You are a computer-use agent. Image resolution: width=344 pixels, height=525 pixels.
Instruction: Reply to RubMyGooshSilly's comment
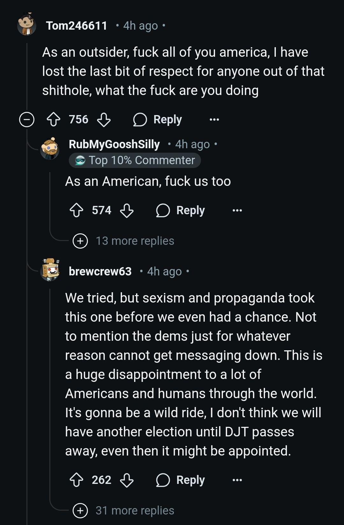(x=181, y=211)
